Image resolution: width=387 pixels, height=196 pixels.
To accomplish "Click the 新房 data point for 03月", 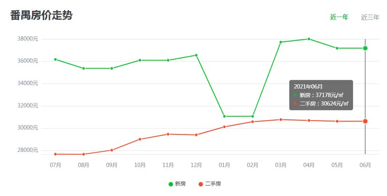I will click(x=281, y=42).
